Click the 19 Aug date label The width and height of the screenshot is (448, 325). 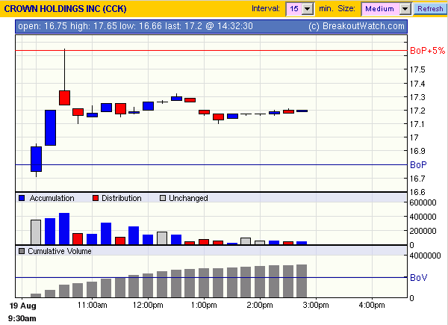click(23, 306)
